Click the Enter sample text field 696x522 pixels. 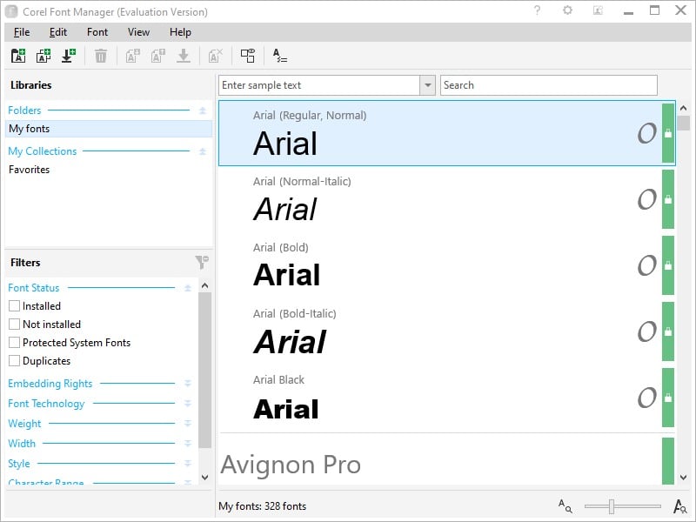click(318, 84)
